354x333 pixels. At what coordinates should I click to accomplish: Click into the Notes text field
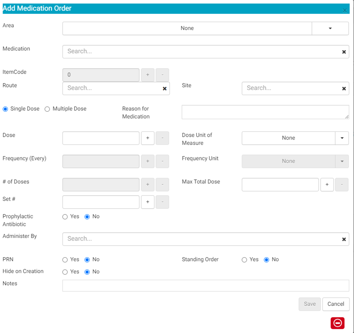206,285
